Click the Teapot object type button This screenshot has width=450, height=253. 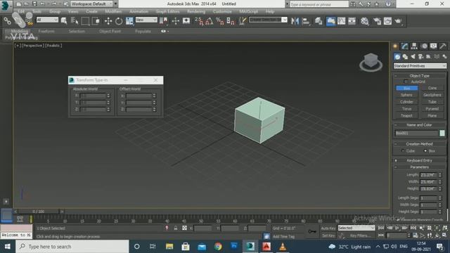click(406, 115)
